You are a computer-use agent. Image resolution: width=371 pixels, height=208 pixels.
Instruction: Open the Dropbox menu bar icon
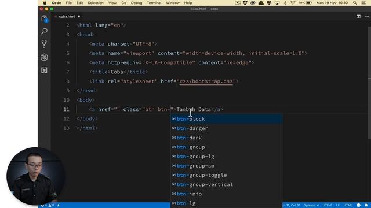point(245,3)
